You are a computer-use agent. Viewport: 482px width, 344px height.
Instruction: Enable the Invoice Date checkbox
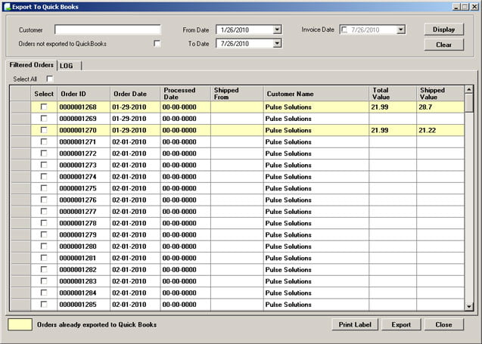point(344,29)
